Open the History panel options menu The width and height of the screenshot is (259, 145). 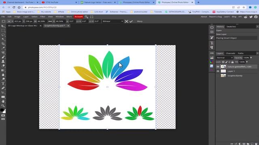[x=257, y=27]
